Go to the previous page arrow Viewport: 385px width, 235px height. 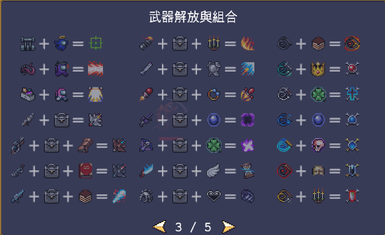(160, 227)
